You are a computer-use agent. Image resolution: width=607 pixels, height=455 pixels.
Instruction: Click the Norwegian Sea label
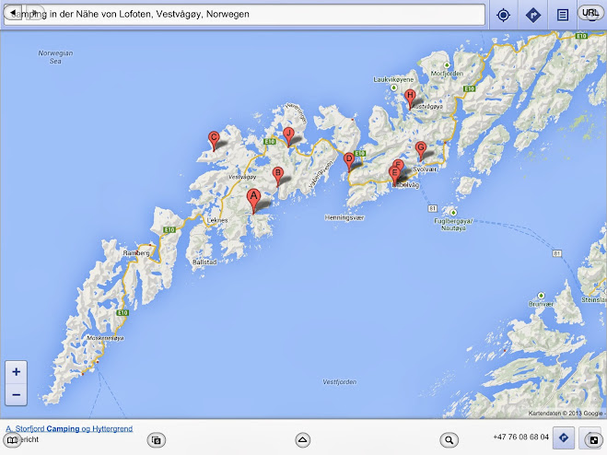click(55, 57)
